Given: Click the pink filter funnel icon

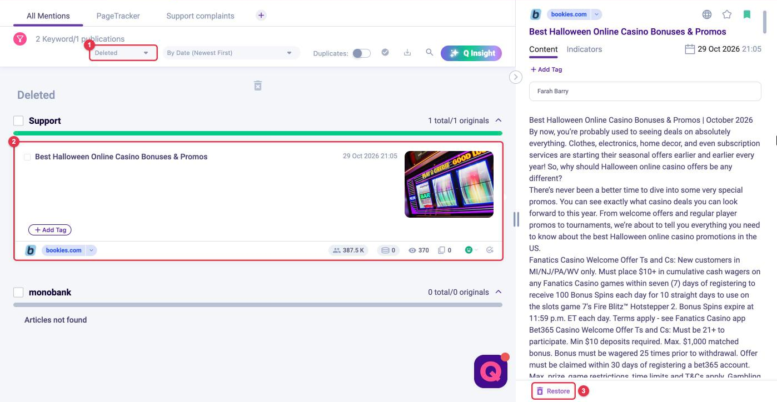Looking at the screenshot, I should point(20,39).
